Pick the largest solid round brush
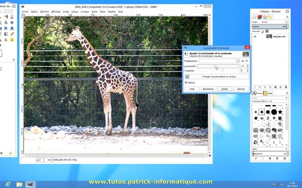Image resolution: width=302 pixels, height=188 pixels. tap(274, 112)
